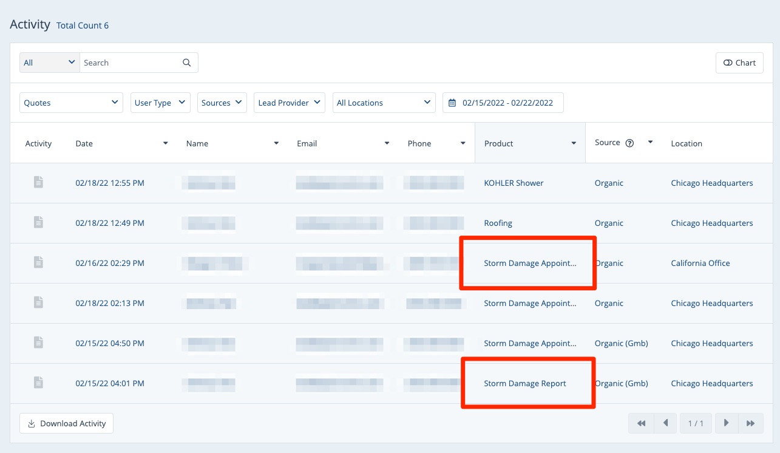Viewport: 780px width, 453px height.
Task: Toggle the Chart view
Action: point(739,63)
